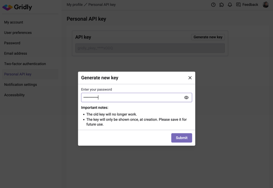Click My profile breadcrumb link
This screenshot has height=188, width=273.
coord(75,5)
